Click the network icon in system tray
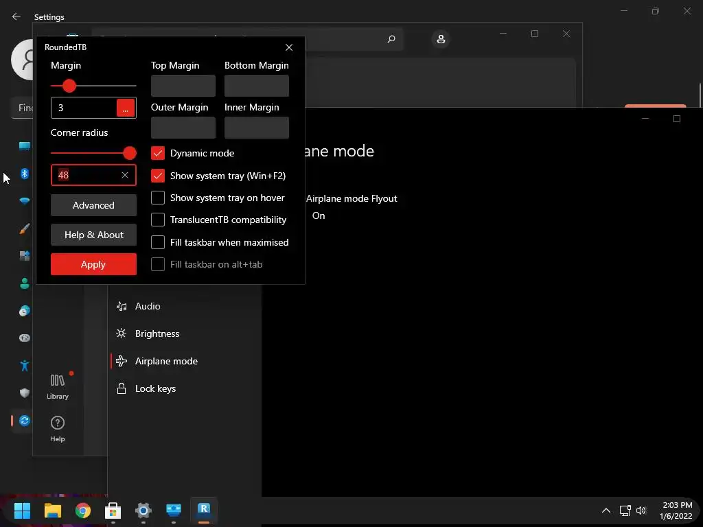The height and width of the screenshot is (527, 703). (x=625, y=511)
